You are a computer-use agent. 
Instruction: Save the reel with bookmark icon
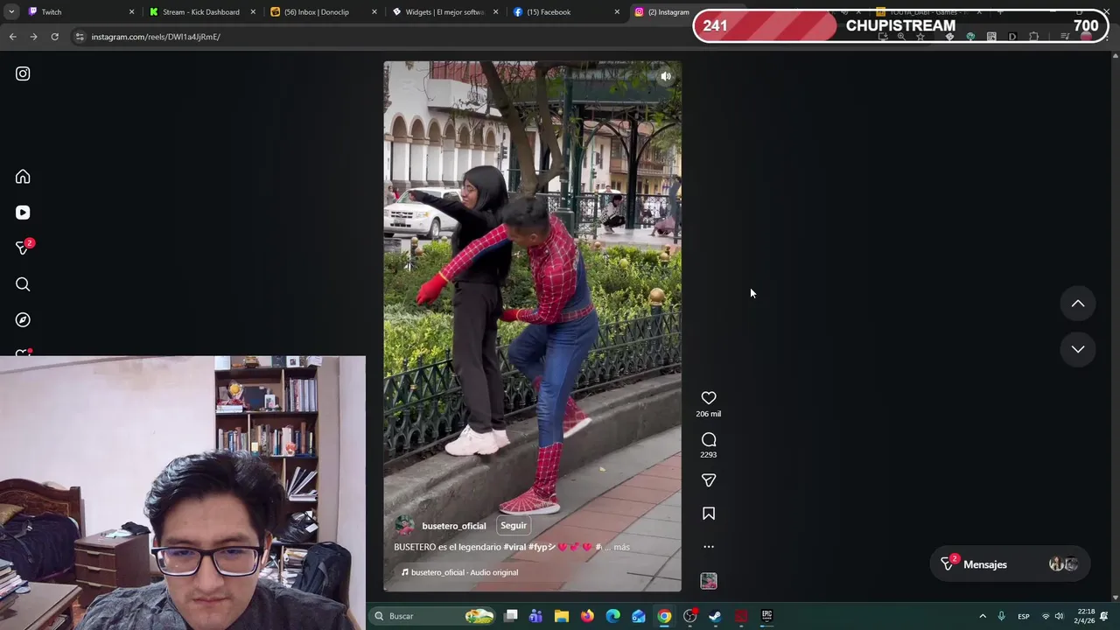pos(709,514)
